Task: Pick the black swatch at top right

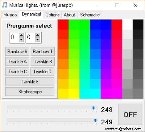Action: click(x=138, y=24)
